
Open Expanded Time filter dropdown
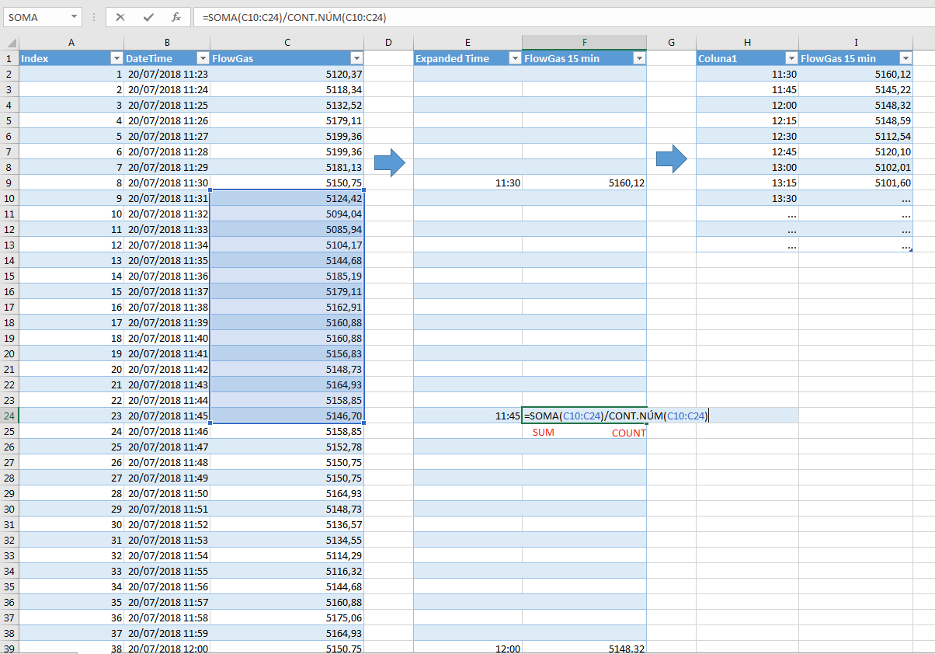coord(515,58)
